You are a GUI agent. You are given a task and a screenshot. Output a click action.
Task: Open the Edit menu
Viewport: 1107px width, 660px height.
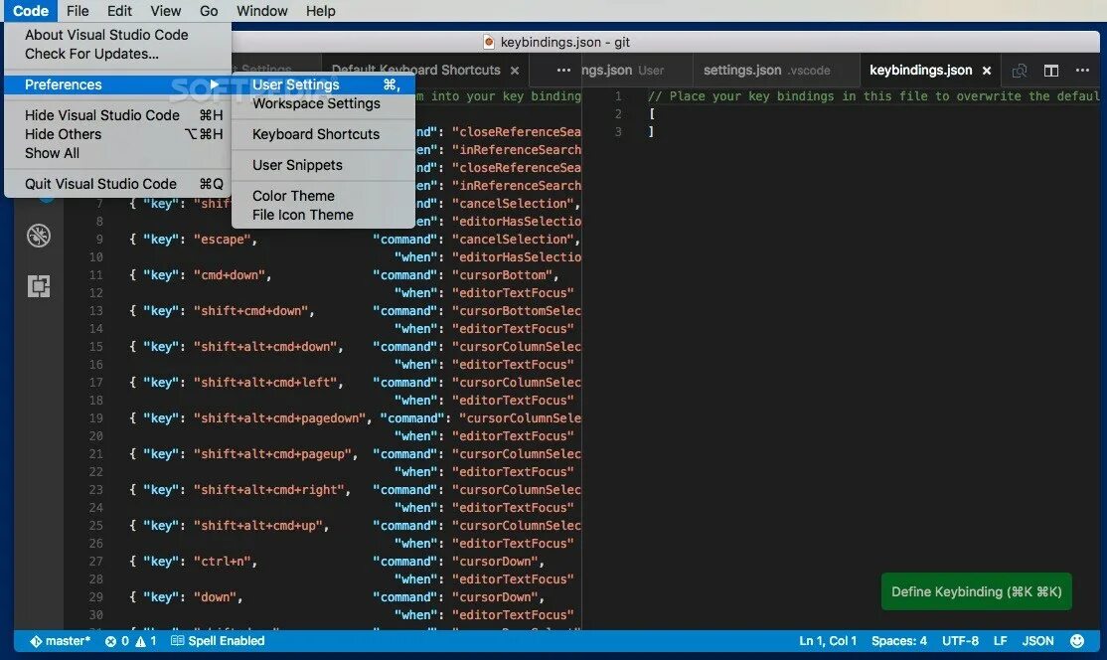point(119,11)
